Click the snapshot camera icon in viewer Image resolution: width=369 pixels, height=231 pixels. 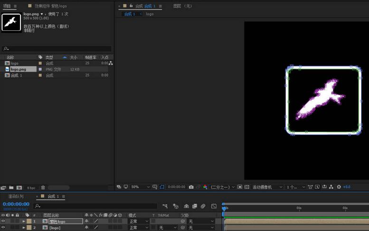(x=191, y=187)
